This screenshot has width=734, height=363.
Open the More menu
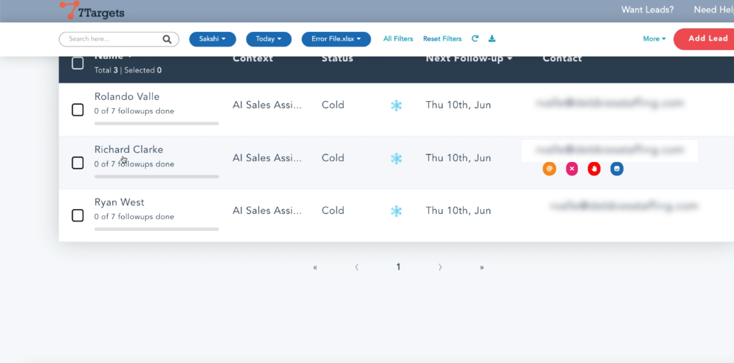click(654, 39)
